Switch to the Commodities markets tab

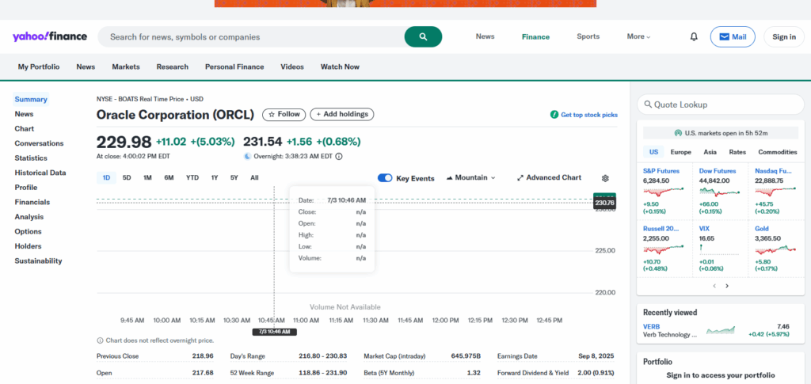tap(778, 152)
